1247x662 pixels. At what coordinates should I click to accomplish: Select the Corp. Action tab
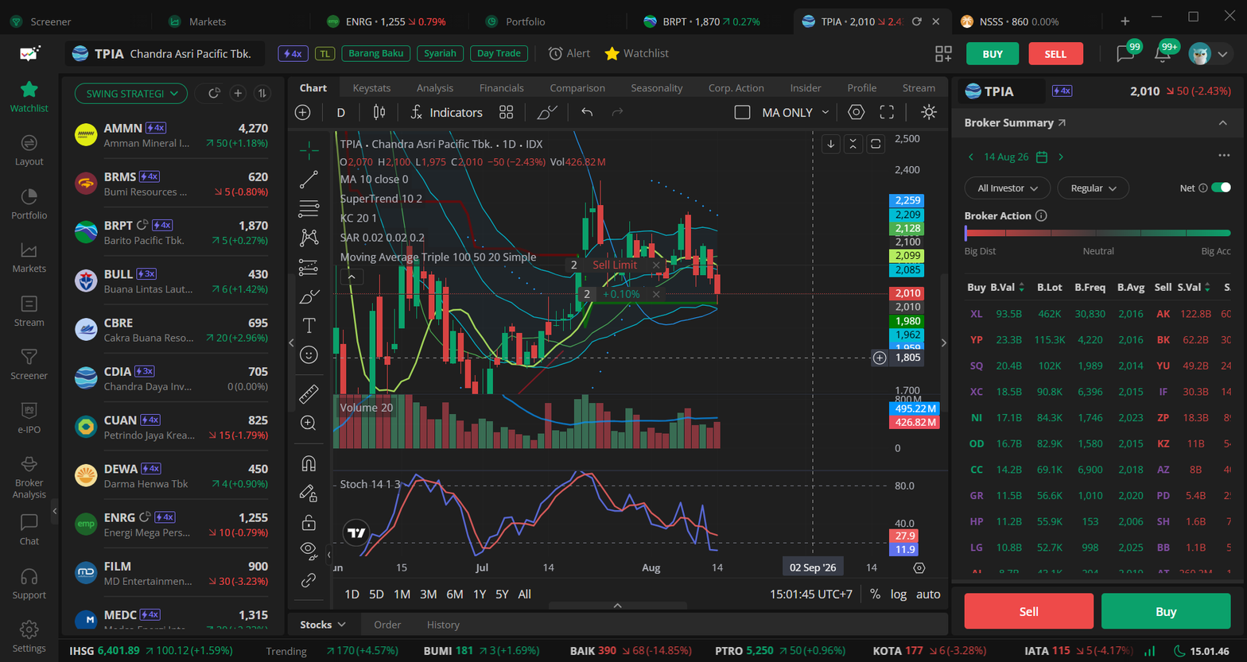(x=736, y=88)
